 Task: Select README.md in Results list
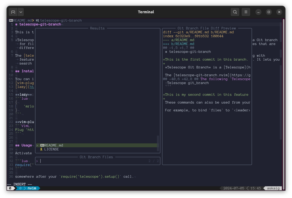97,145
